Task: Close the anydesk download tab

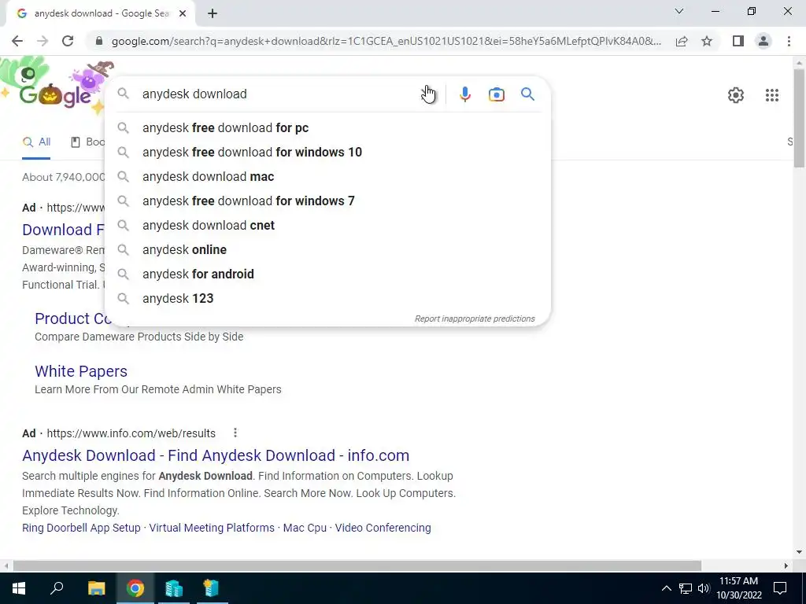Action: pos(183,13)
